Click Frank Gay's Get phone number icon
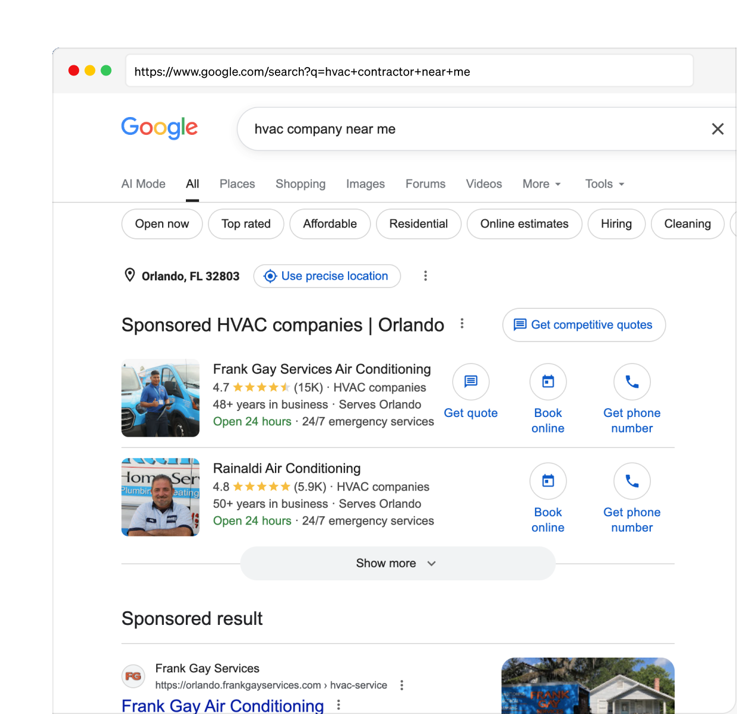The height and width of the screenshot is (714, 737). coord(632,381)
